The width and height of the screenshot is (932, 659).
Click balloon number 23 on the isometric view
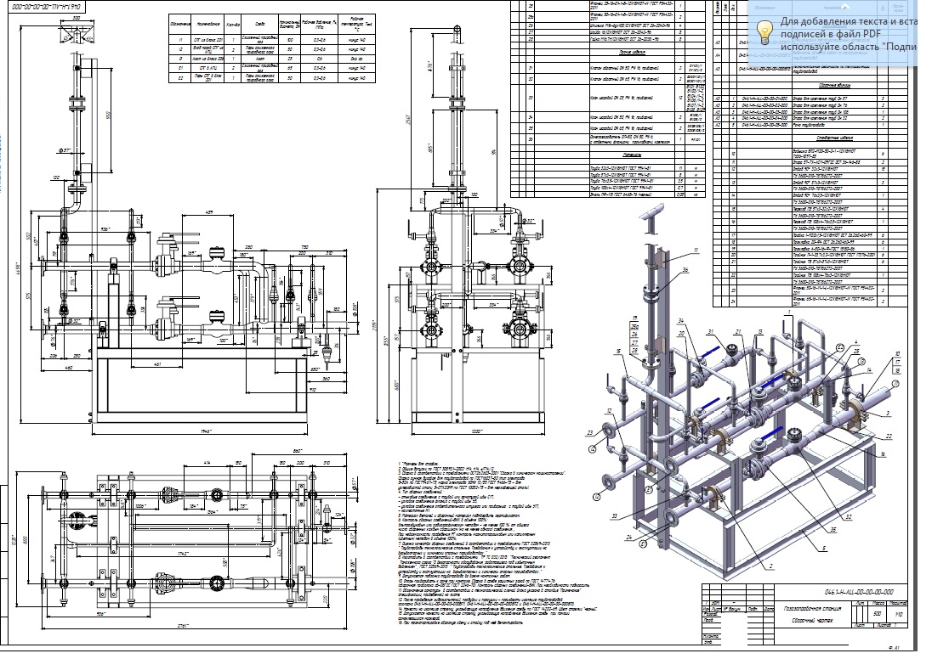tap(590, 432)
